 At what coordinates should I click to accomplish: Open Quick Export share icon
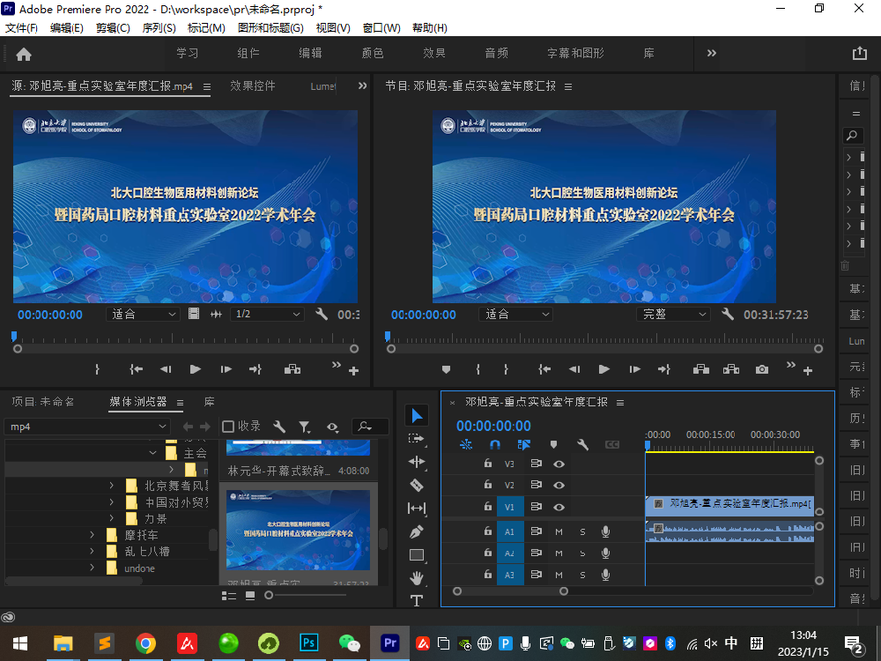(860, 54)
